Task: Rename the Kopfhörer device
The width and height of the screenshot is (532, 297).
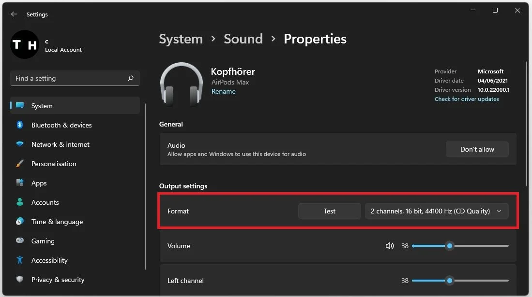Action: pyautogui.click(x=223, y=91)
